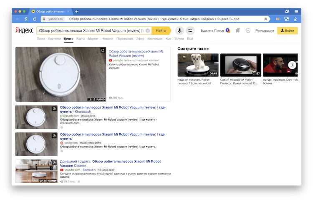Open related title Самый Недорогой Робот-Пылесос
This screenshot has height=201, width=313.
[239, 82]
